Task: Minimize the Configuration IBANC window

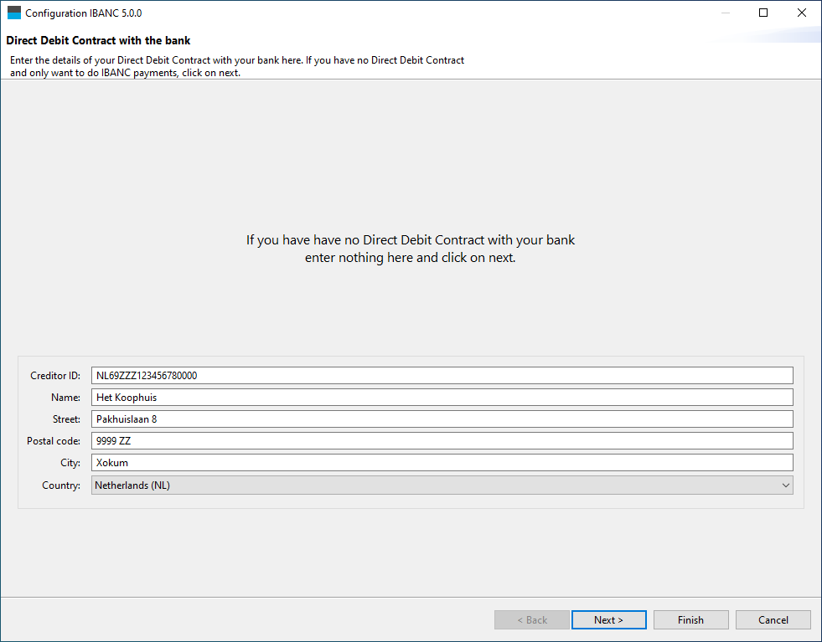Action: [x=724, y=13]
